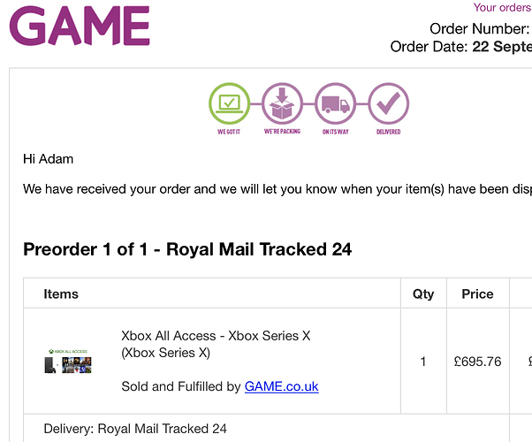Click the Xbox Series X product name
Viewport: 532px width, 442px height.
coord(216,344)
